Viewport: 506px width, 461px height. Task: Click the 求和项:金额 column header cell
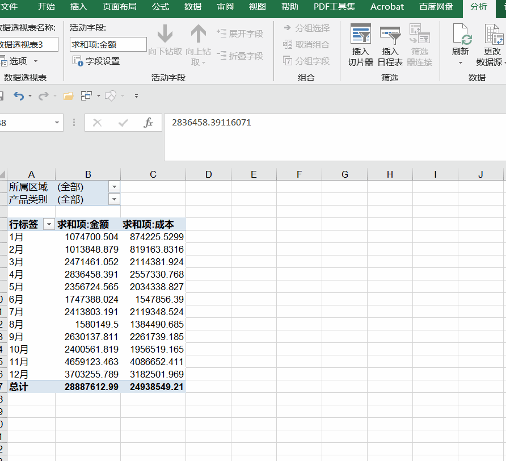pos(88,224)
